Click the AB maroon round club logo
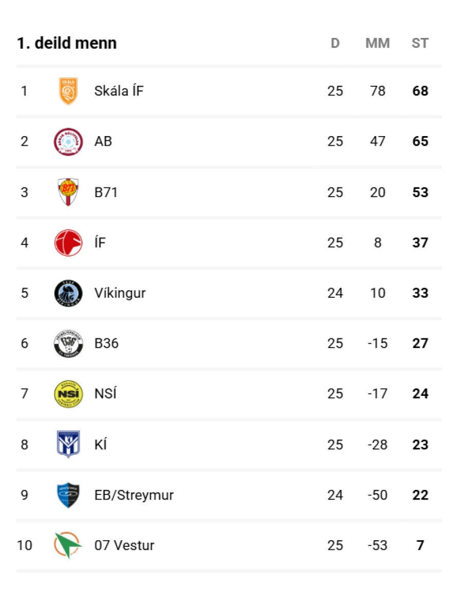457x607 pixels. point(68,142)
